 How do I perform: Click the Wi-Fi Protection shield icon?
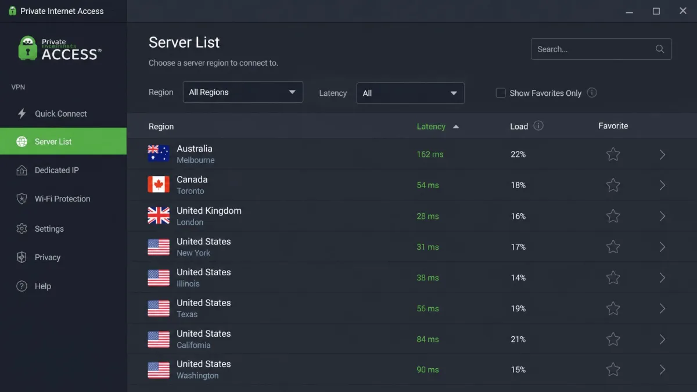point(22,199)
